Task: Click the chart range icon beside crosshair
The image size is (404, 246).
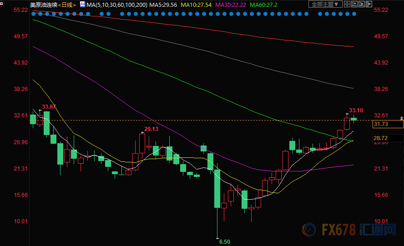Action: [355, 4]
